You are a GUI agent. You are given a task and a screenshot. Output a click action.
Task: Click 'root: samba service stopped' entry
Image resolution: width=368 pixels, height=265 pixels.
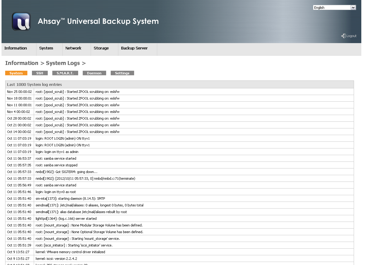click(57, 165)
